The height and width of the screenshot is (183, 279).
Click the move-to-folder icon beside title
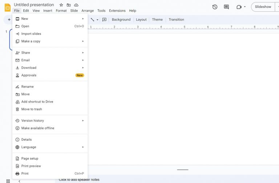[x=69, y=5]
